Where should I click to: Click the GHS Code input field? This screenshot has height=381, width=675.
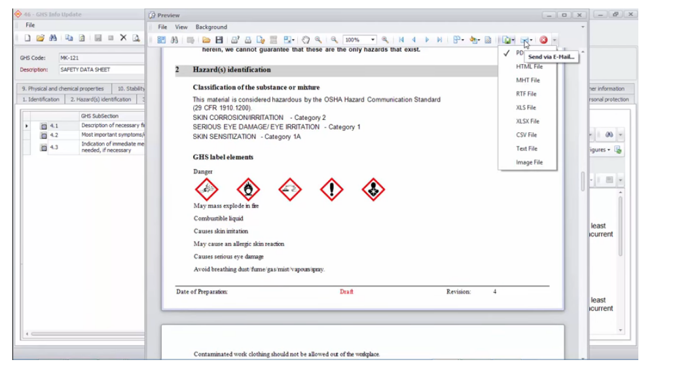click(101, 58)
